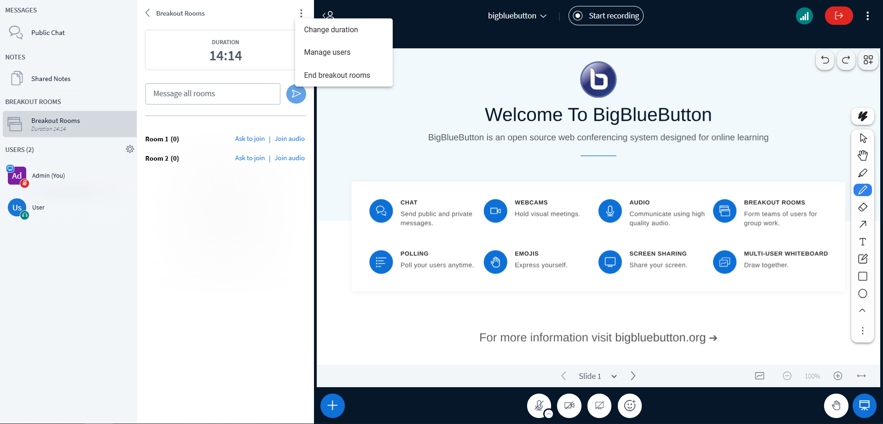
Task: Join audio for Room 1
Action: pos(290,139)
